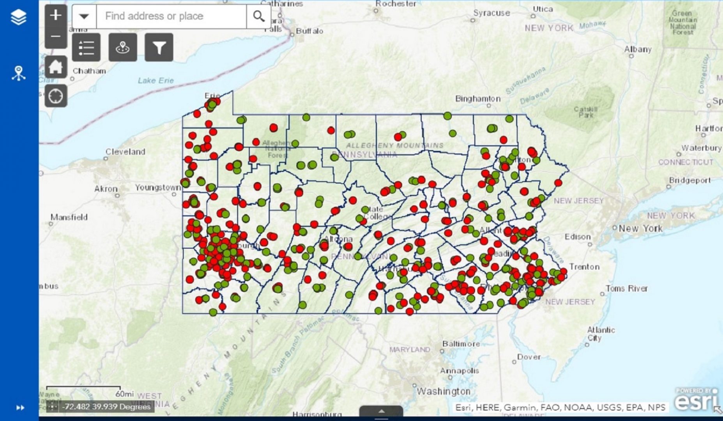Zoom out with the minus button
The height and width of the screenshot is (421, 723).
[x=56, y=35]
